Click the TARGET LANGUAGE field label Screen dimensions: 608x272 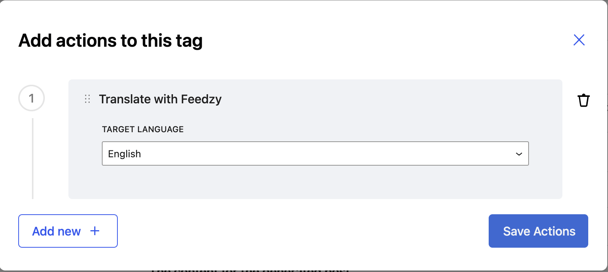142,129
